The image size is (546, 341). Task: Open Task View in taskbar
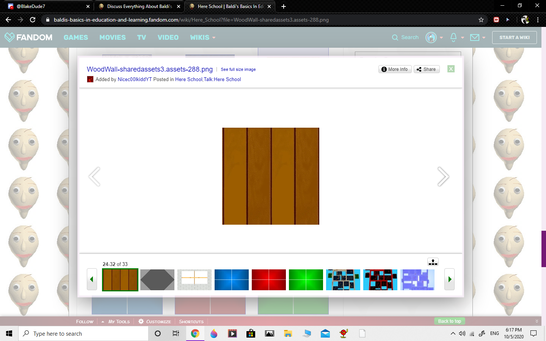pos(176,333)
